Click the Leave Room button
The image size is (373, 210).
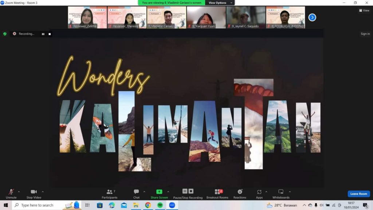coord(359,194)
